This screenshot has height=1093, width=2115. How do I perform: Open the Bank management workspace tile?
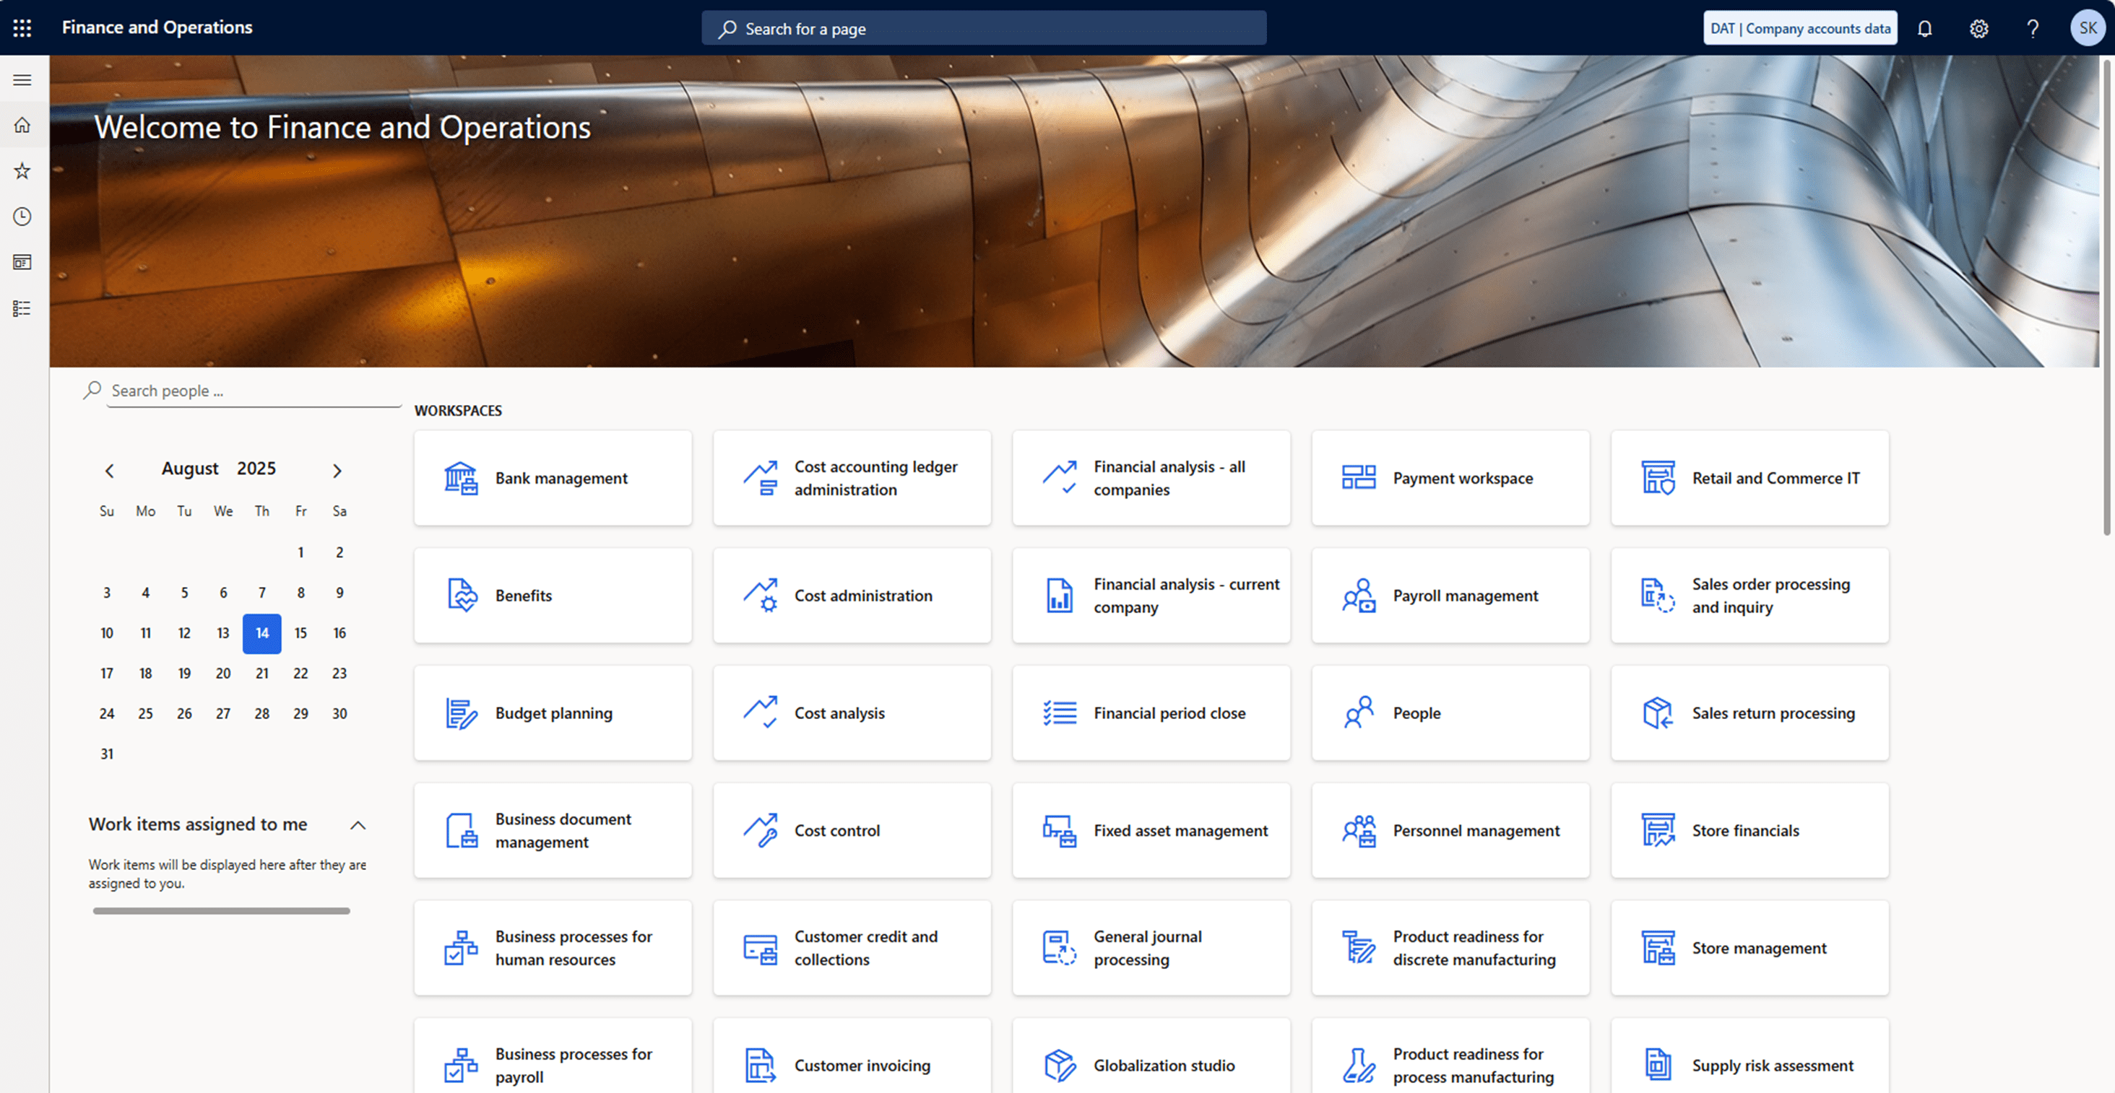(553, 479)
